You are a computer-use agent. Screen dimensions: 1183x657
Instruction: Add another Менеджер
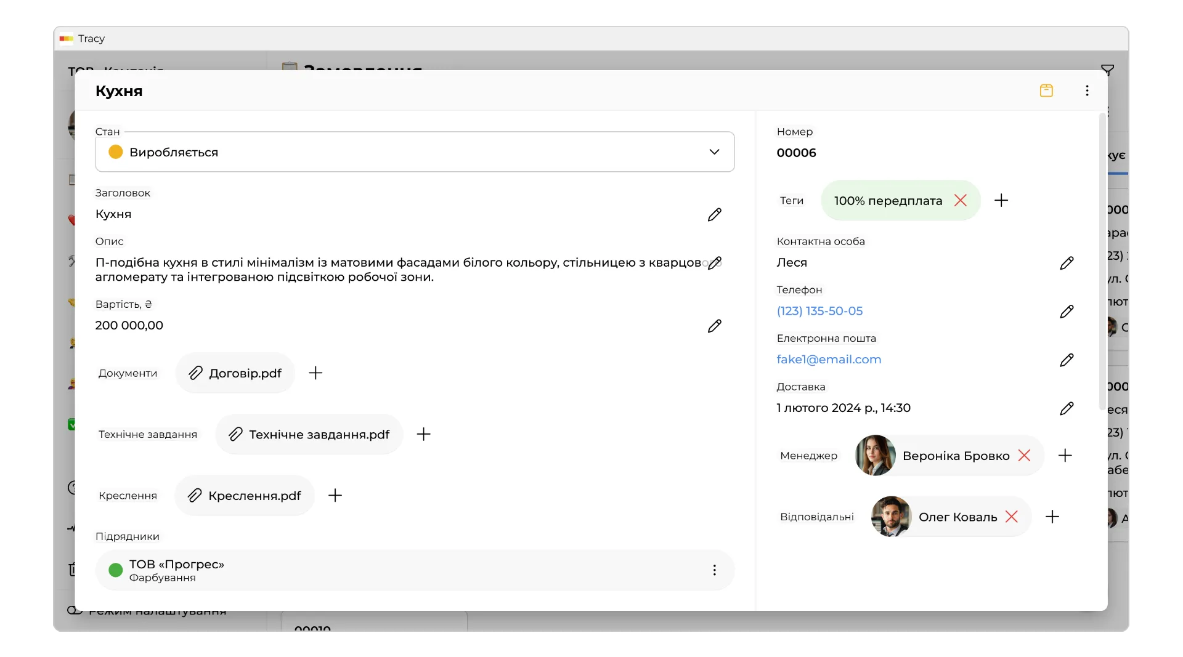1065,455
